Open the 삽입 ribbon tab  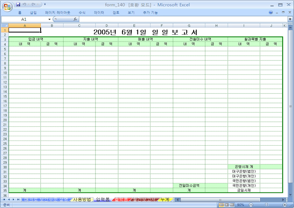[33, 13]
